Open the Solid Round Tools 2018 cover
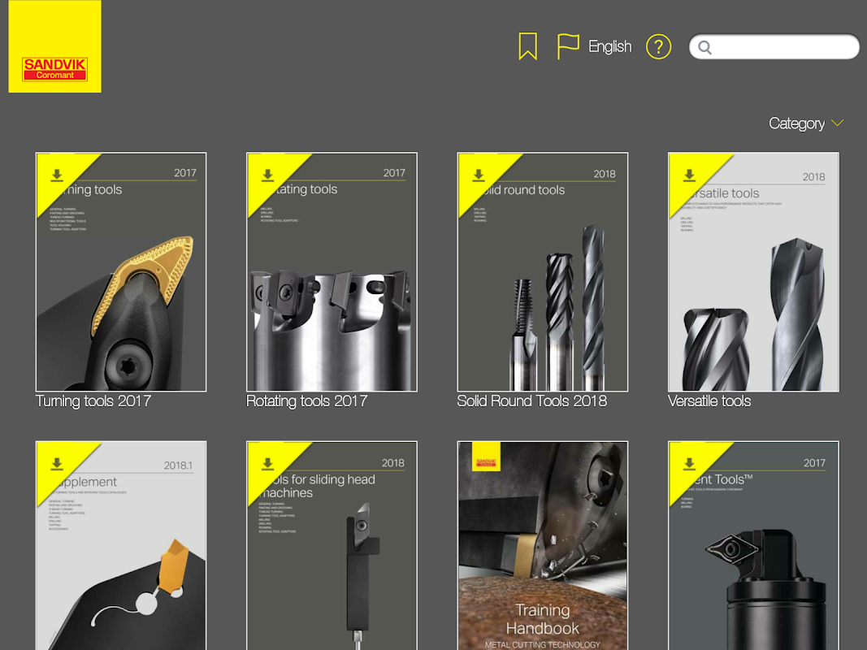 click(x=543, y=272)
